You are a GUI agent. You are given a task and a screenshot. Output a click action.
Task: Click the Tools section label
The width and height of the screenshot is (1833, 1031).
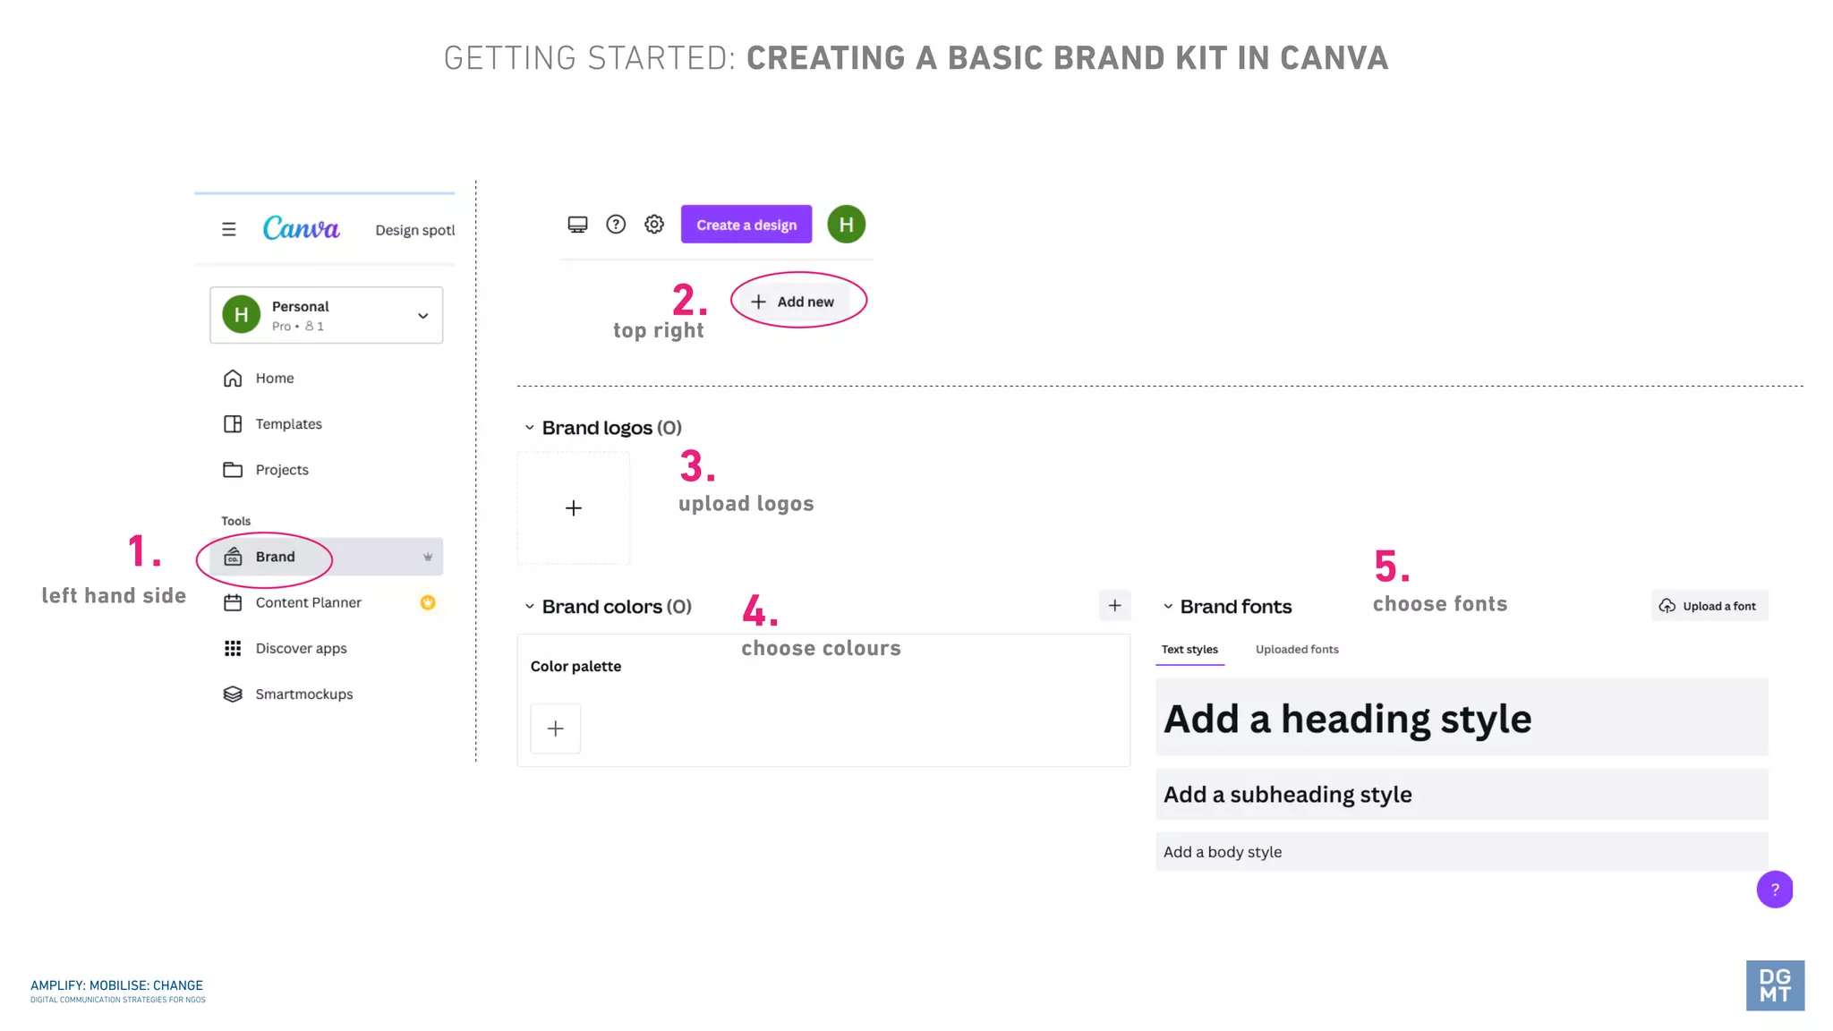click(236, 521)
